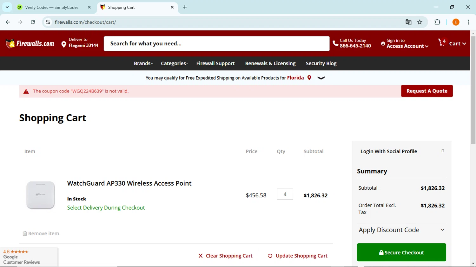Image resolution: width=476 pixels, height=267 pixels.
Task: Expand the Access Account dropdown
Action: coord(407,46)
